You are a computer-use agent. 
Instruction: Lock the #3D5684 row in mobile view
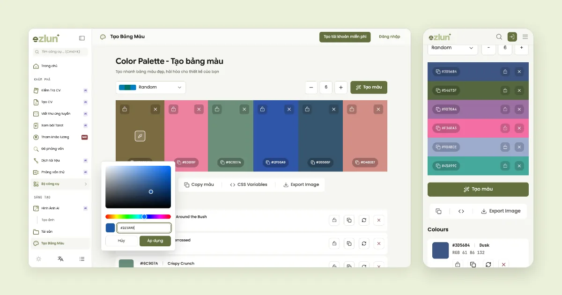pyautogui.click(x=505, y=72)
